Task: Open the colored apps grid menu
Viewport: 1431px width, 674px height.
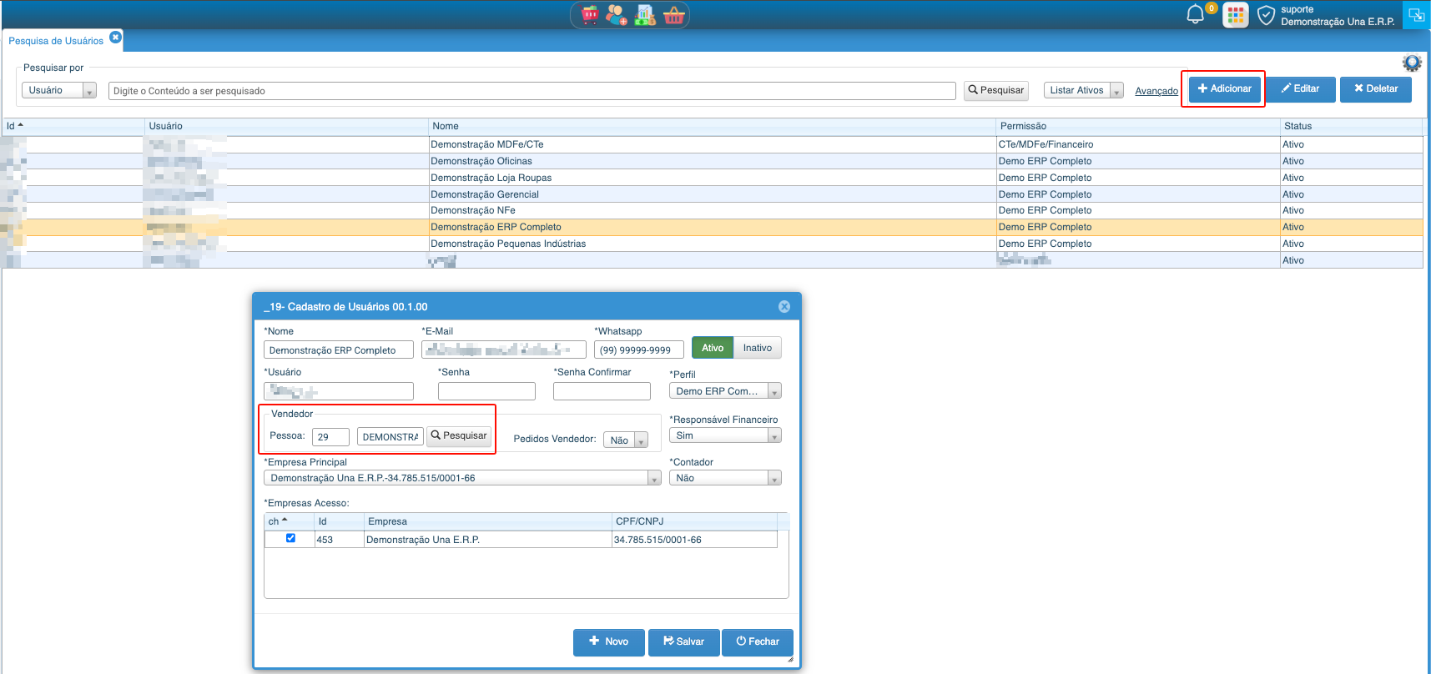Action: pyautogui.click(x=1235, y=15)
